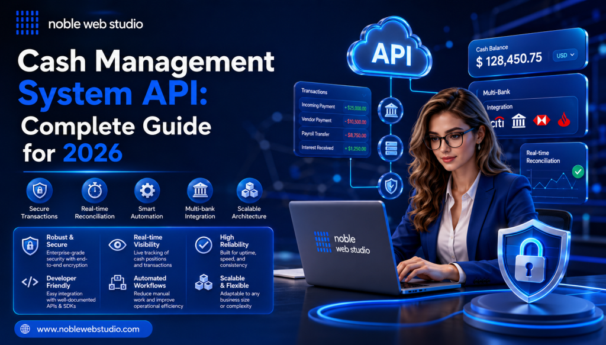The height and width of the screenshot is (345, 606).
Task: Click the Robust & Secure lock shield icon
Action: [30, 245]
